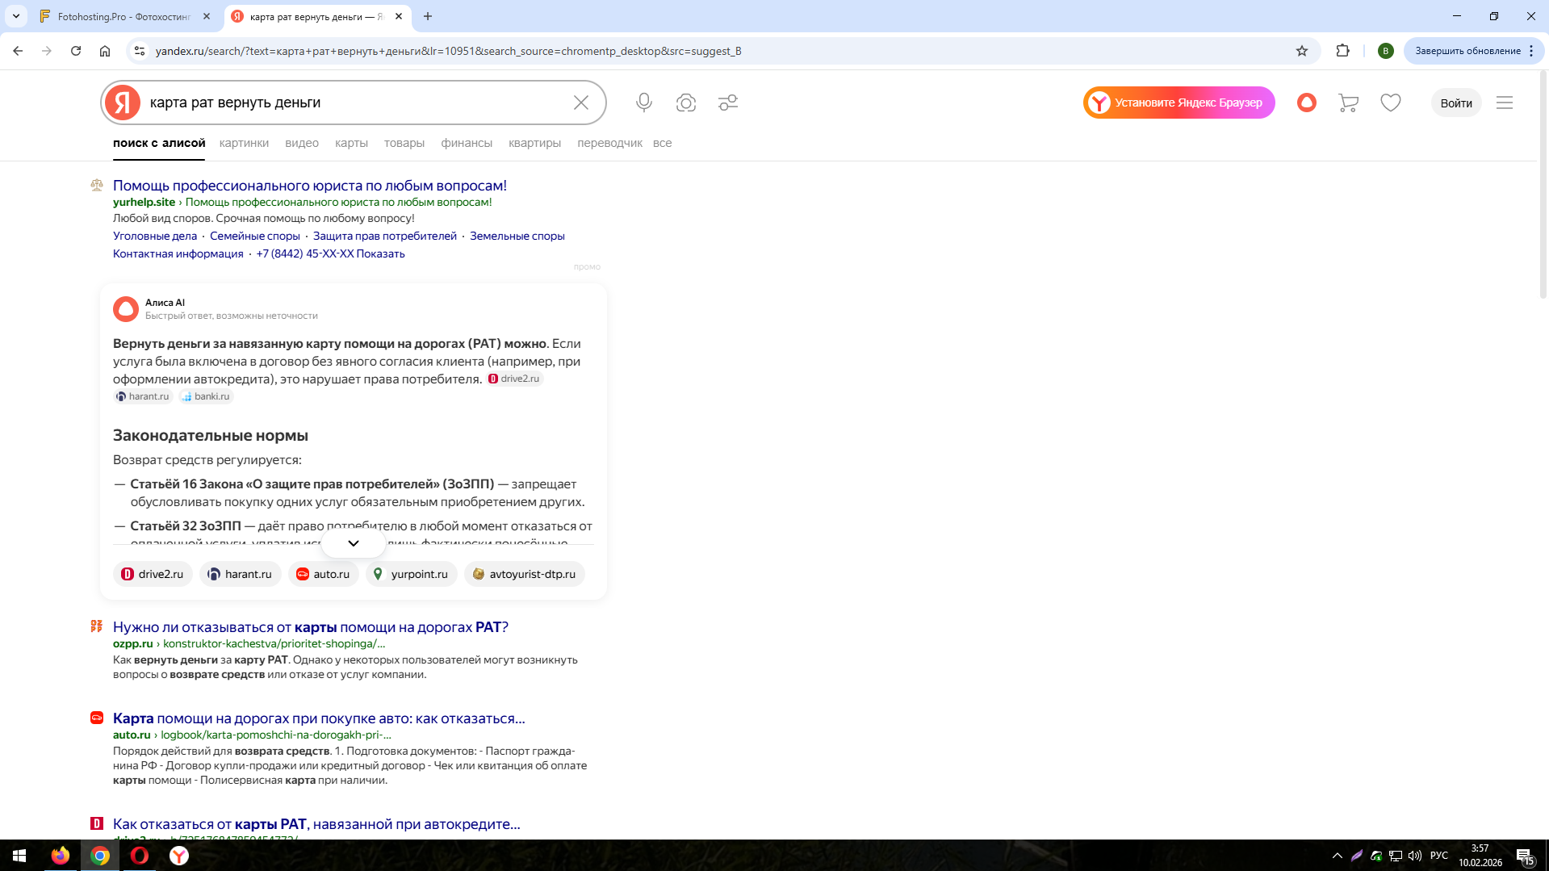Open ozpp.ru result about отказываться от карты
The image size is (1549, 871).
pyautogui.click(x=311, y=627)
